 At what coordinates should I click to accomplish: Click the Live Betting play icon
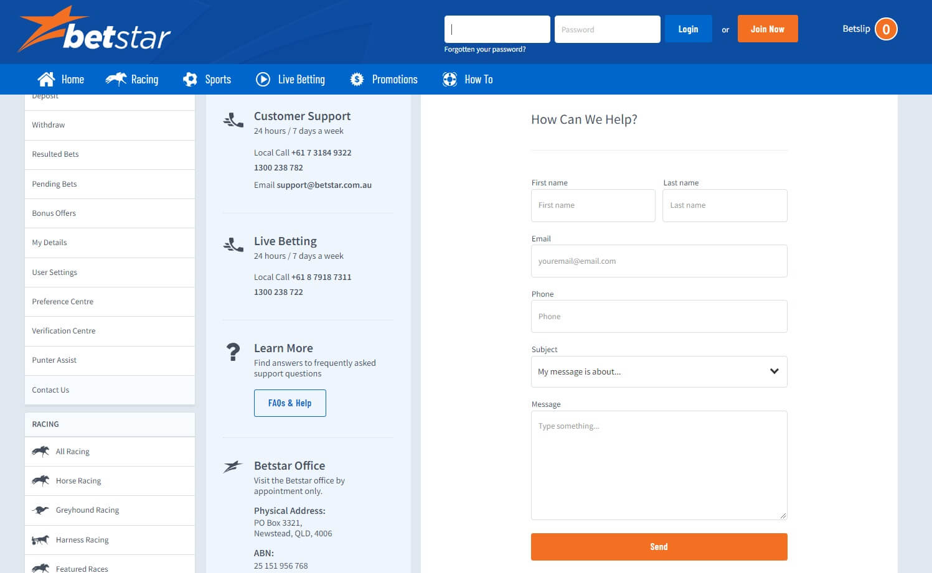coord(263,79)
